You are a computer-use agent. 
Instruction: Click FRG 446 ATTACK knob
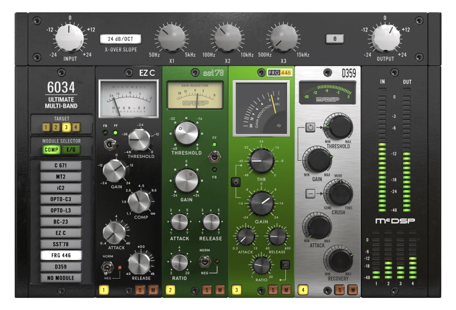(x=246, y=237)
